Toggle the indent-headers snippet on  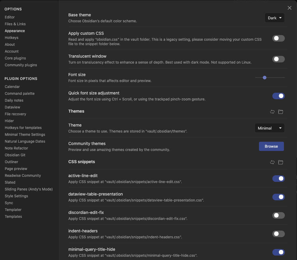click(278, 234)
